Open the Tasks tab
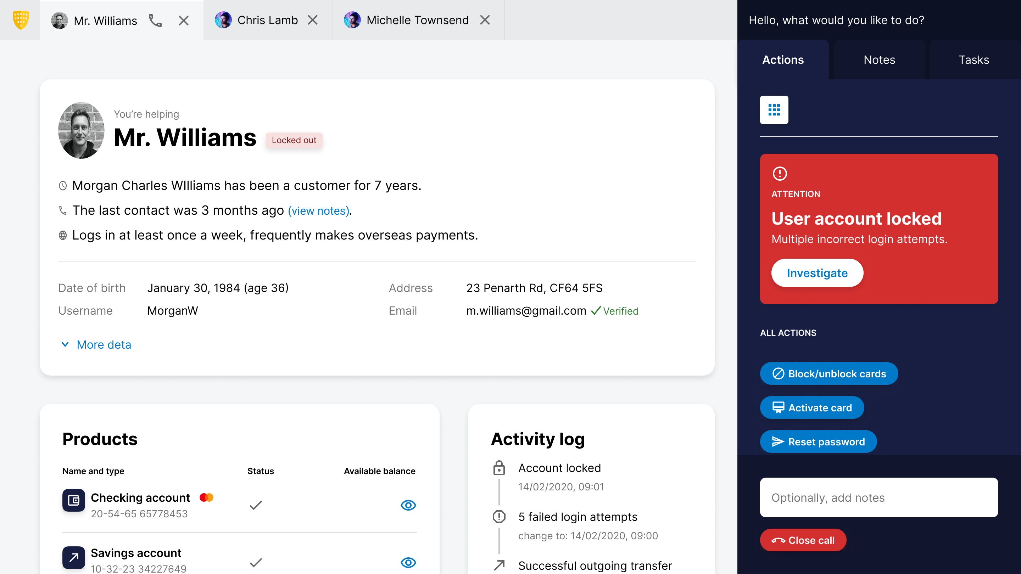The height and width of the screenshot is (574, 1021). pos(973,60)
